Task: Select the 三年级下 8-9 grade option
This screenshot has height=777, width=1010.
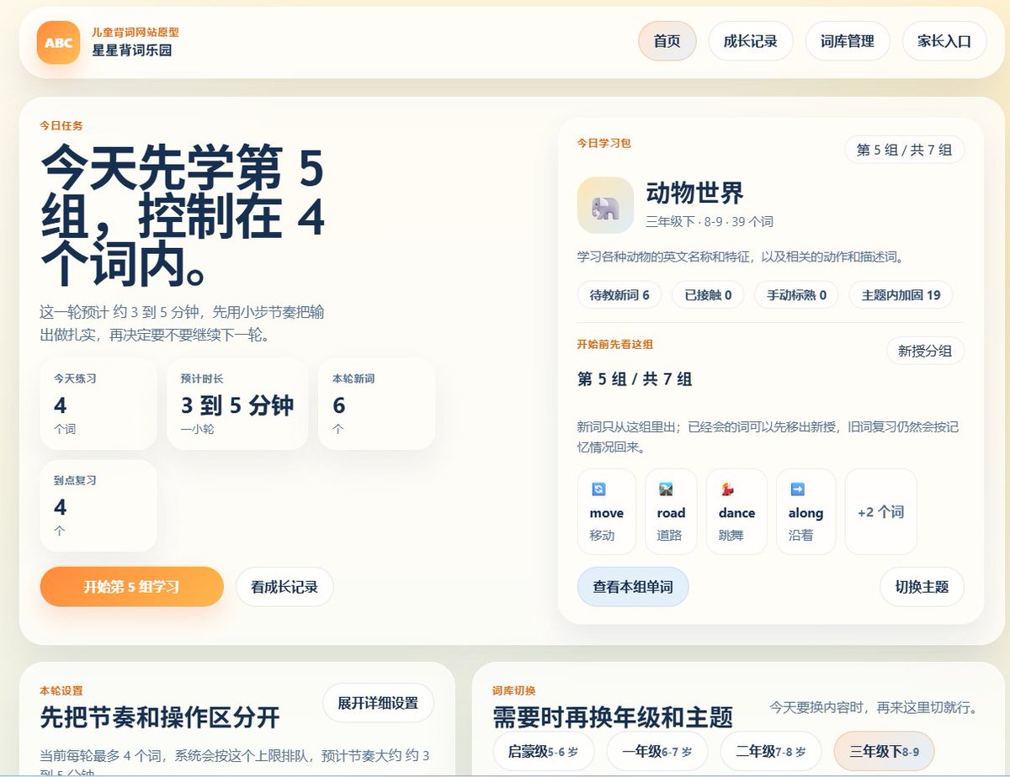Action: pyautogui.click(x=885, y=752)
